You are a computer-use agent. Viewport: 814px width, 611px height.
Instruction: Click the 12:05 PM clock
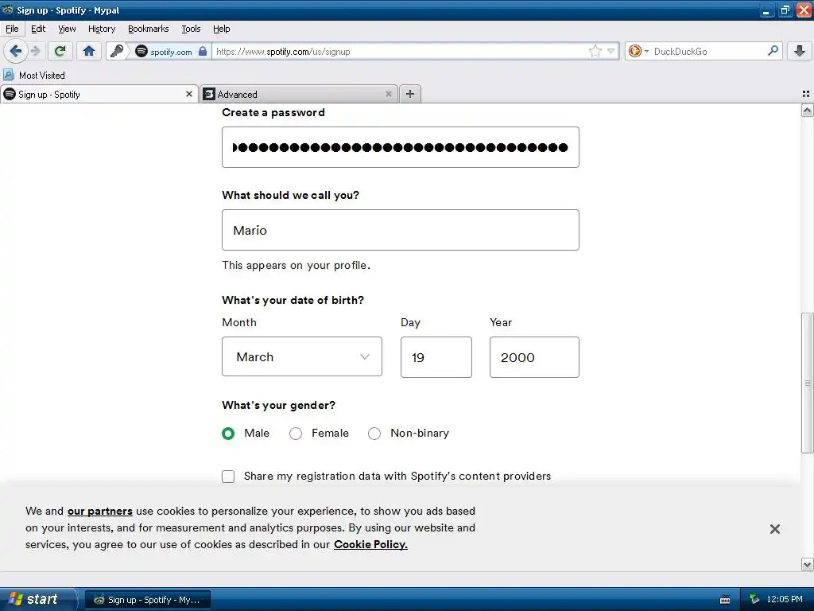785,599
